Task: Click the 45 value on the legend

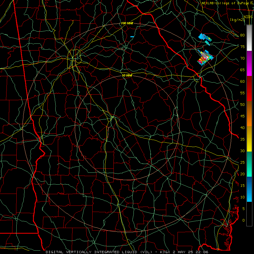Action: (242, 116)
